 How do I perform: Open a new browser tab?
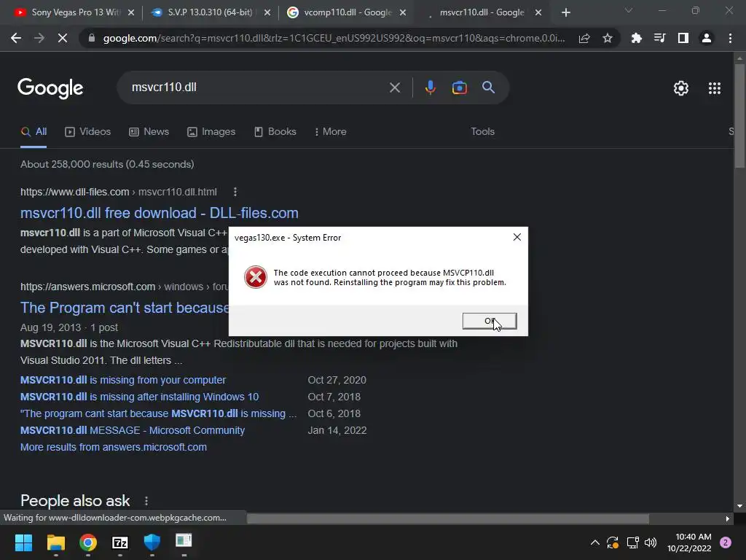[x=565, y=13]
